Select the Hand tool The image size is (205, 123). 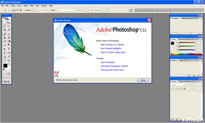click(x=5, y=60)
